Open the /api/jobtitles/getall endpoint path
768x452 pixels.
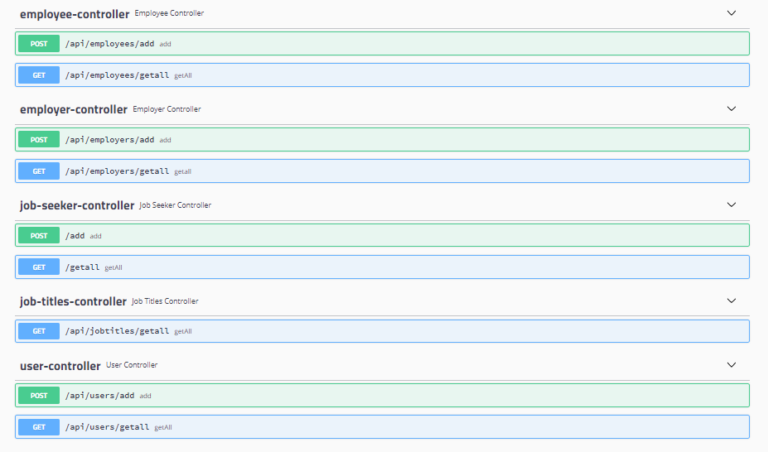[x=117, y=331]
